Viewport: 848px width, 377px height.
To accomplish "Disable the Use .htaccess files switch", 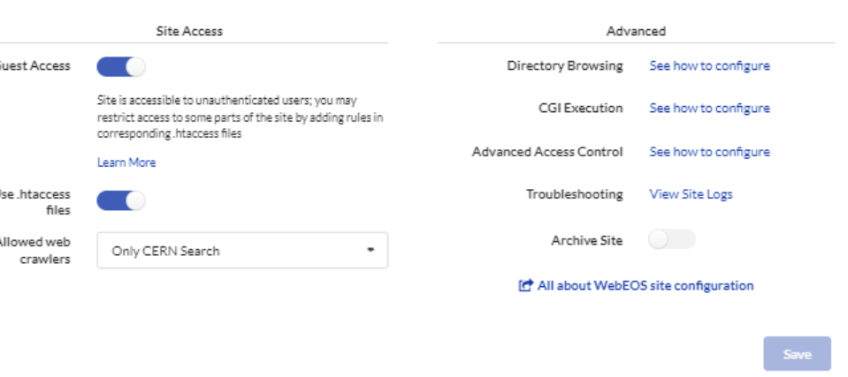I will click(x=121, y=201).
